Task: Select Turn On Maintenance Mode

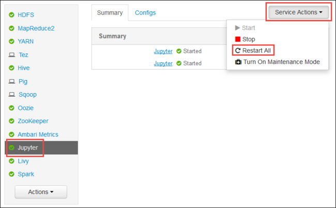Action: tap(281, 62)
